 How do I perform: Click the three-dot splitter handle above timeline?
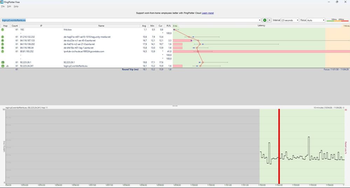pyautogui.click(x=175, y=106)
